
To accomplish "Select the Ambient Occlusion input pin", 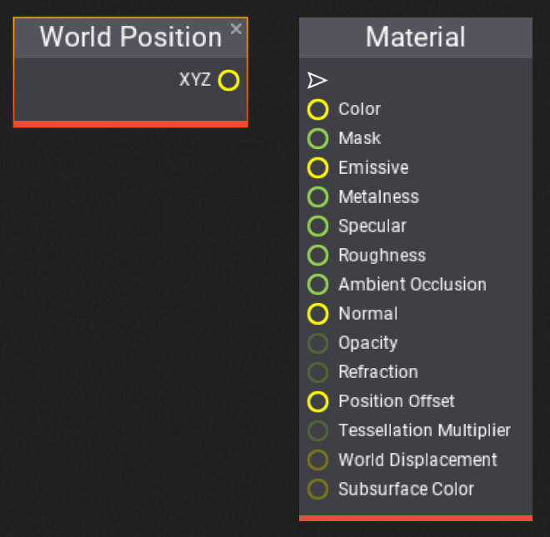I will (317, 284).
